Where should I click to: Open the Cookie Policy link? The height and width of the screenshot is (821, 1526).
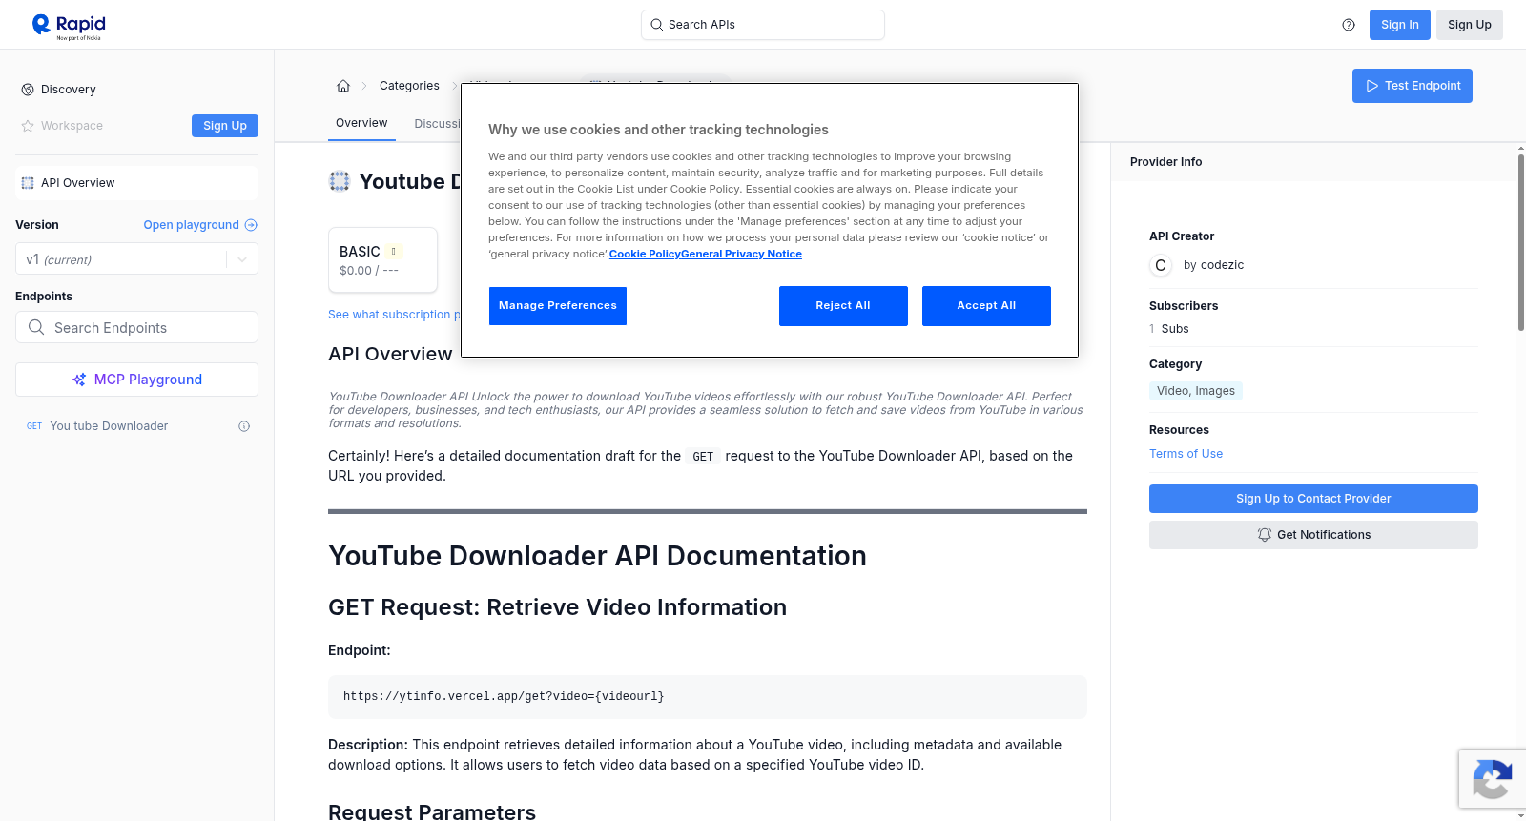click(x=645, y=254)
